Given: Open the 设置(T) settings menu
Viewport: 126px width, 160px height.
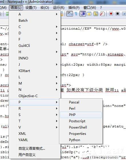Looking at the screenshot, I should point(31,8).
